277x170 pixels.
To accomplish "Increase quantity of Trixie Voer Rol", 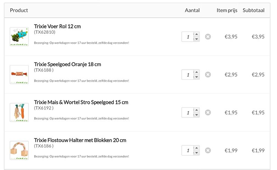I will point(197,34).
